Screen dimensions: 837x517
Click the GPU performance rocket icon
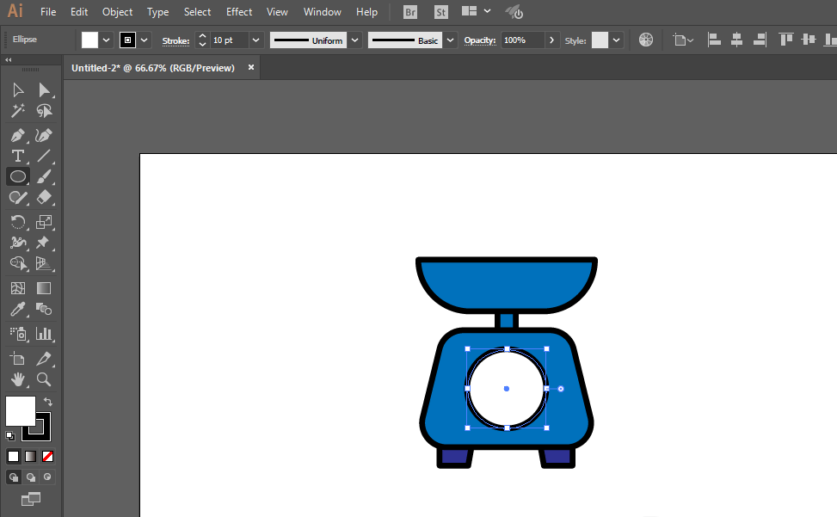point(514,12)
